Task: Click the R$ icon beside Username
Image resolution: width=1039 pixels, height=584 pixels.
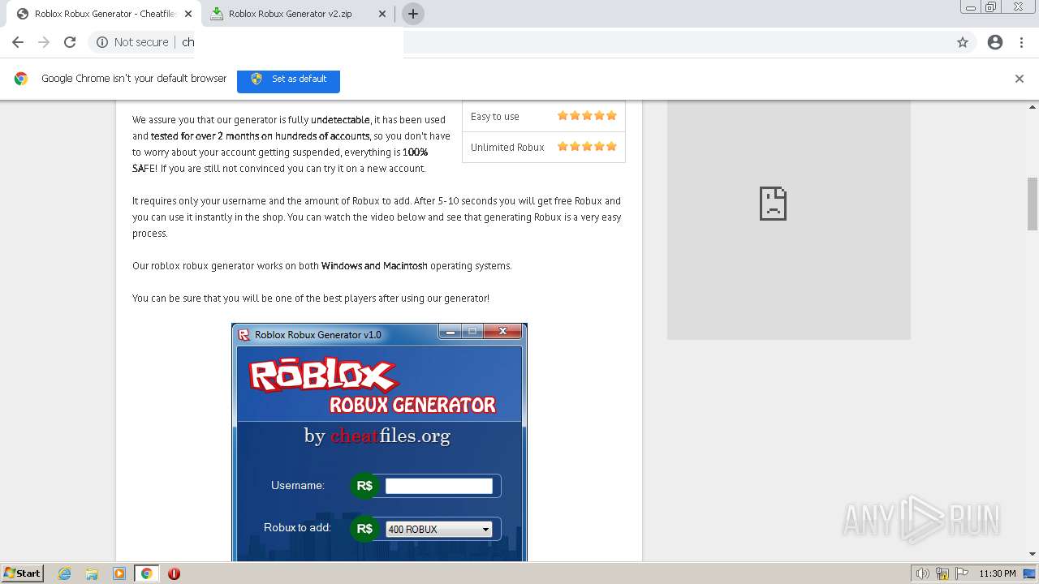Action: (x=364, y=486)
